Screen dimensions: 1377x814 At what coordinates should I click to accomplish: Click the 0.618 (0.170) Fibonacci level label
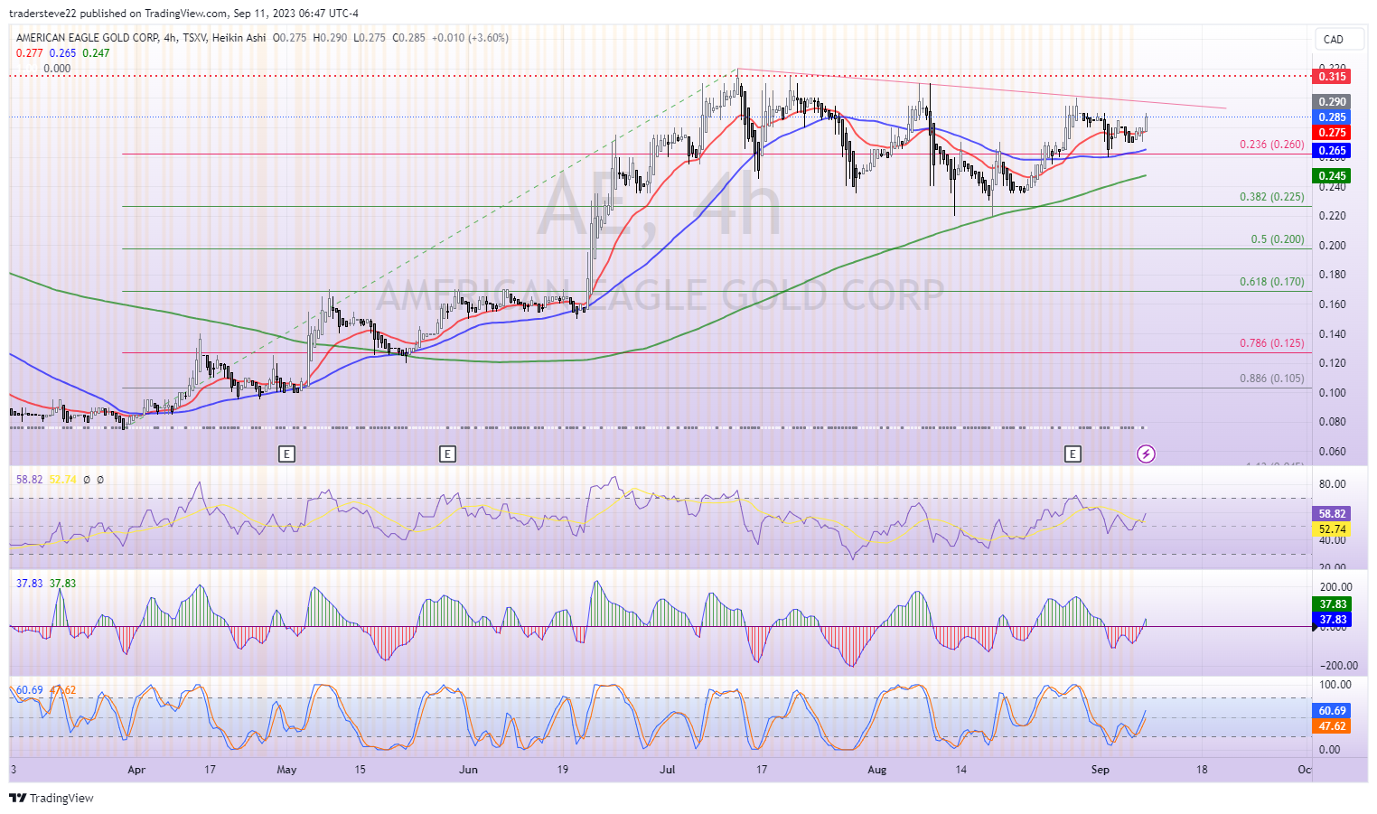click(x=1271, y=282)
